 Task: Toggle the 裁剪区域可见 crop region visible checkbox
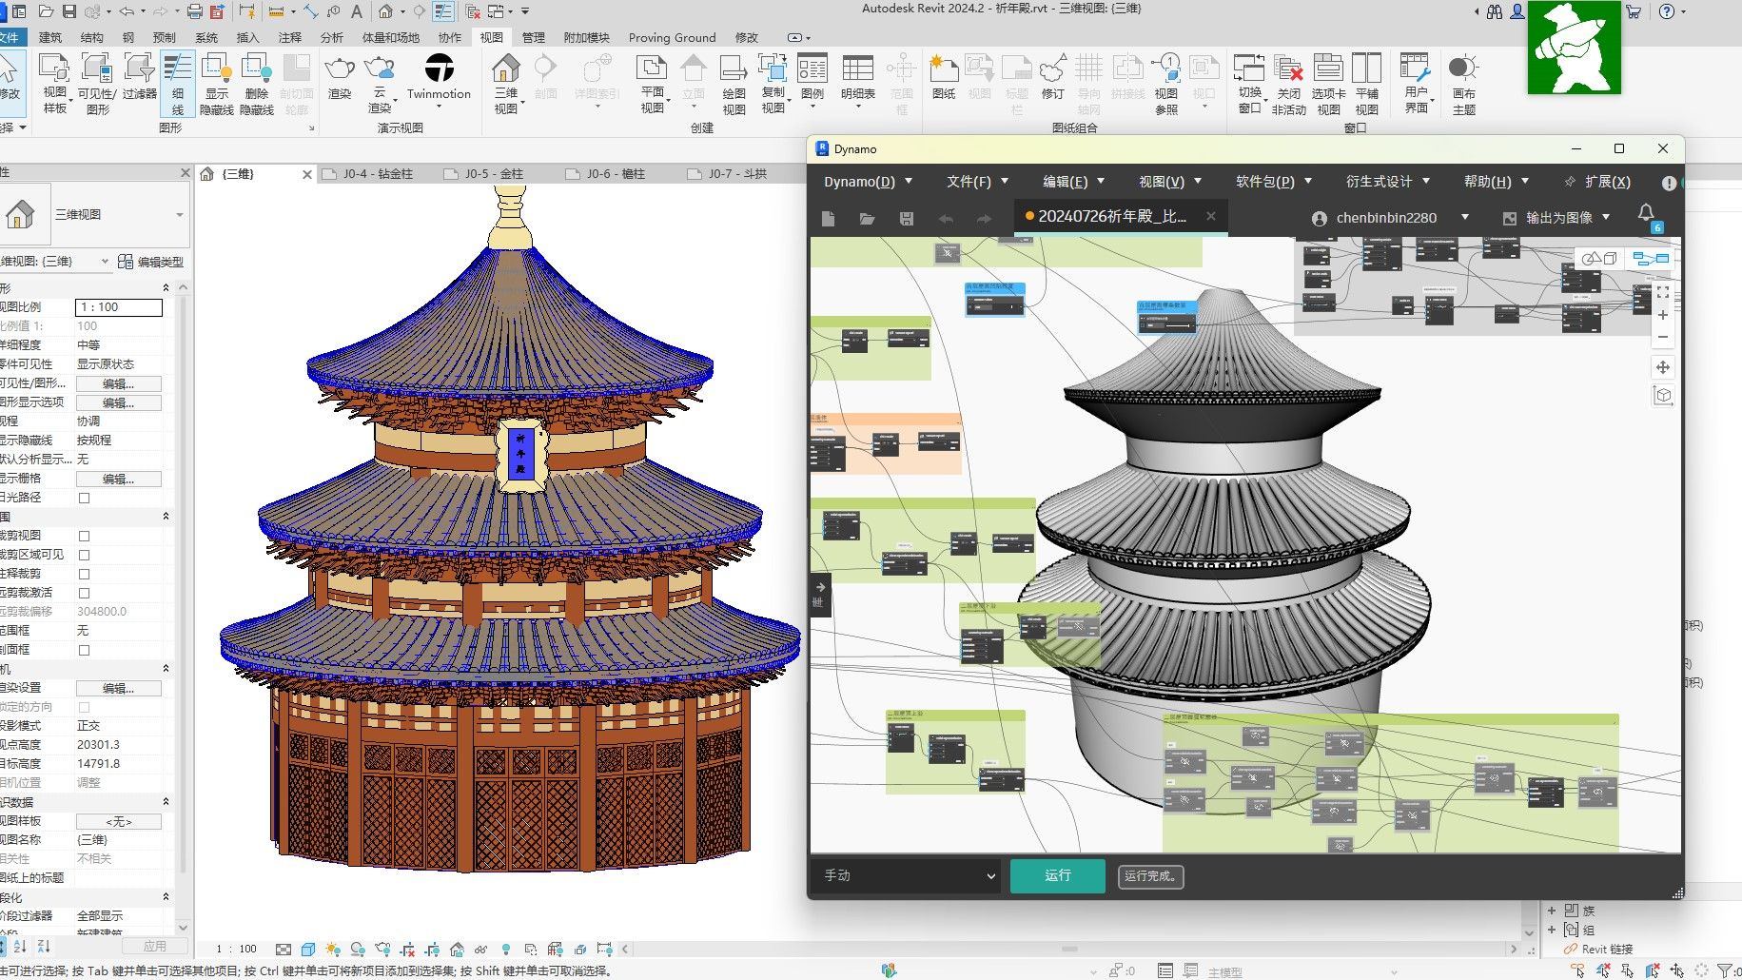tap(84, 555)
